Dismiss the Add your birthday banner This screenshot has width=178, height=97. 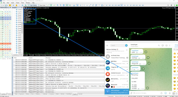click(127, 50)
